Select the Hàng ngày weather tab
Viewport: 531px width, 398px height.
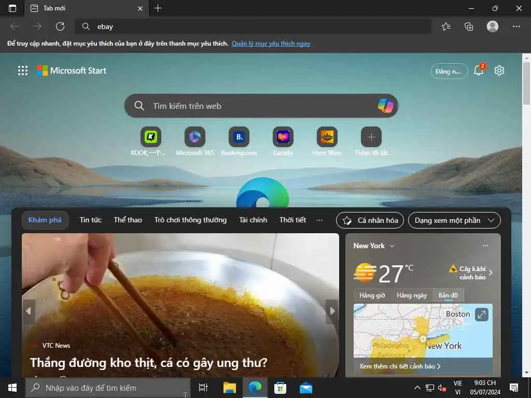412,295
